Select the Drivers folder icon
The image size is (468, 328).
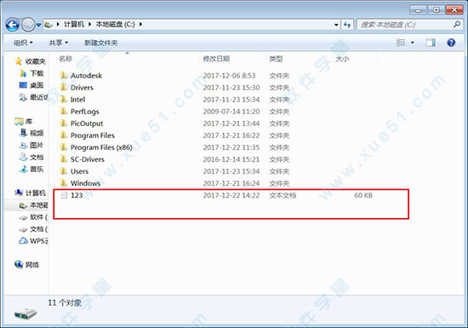pos(64,87)
